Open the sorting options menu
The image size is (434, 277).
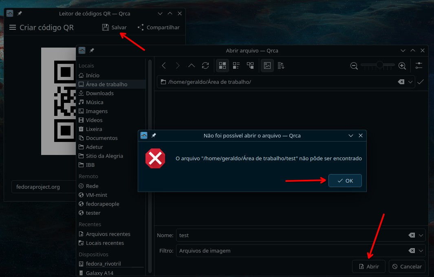point(281,65)
